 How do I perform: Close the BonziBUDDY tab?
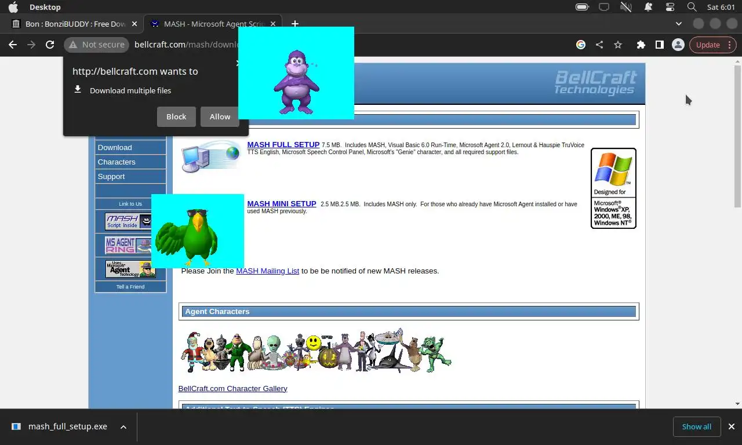(134, 24)
